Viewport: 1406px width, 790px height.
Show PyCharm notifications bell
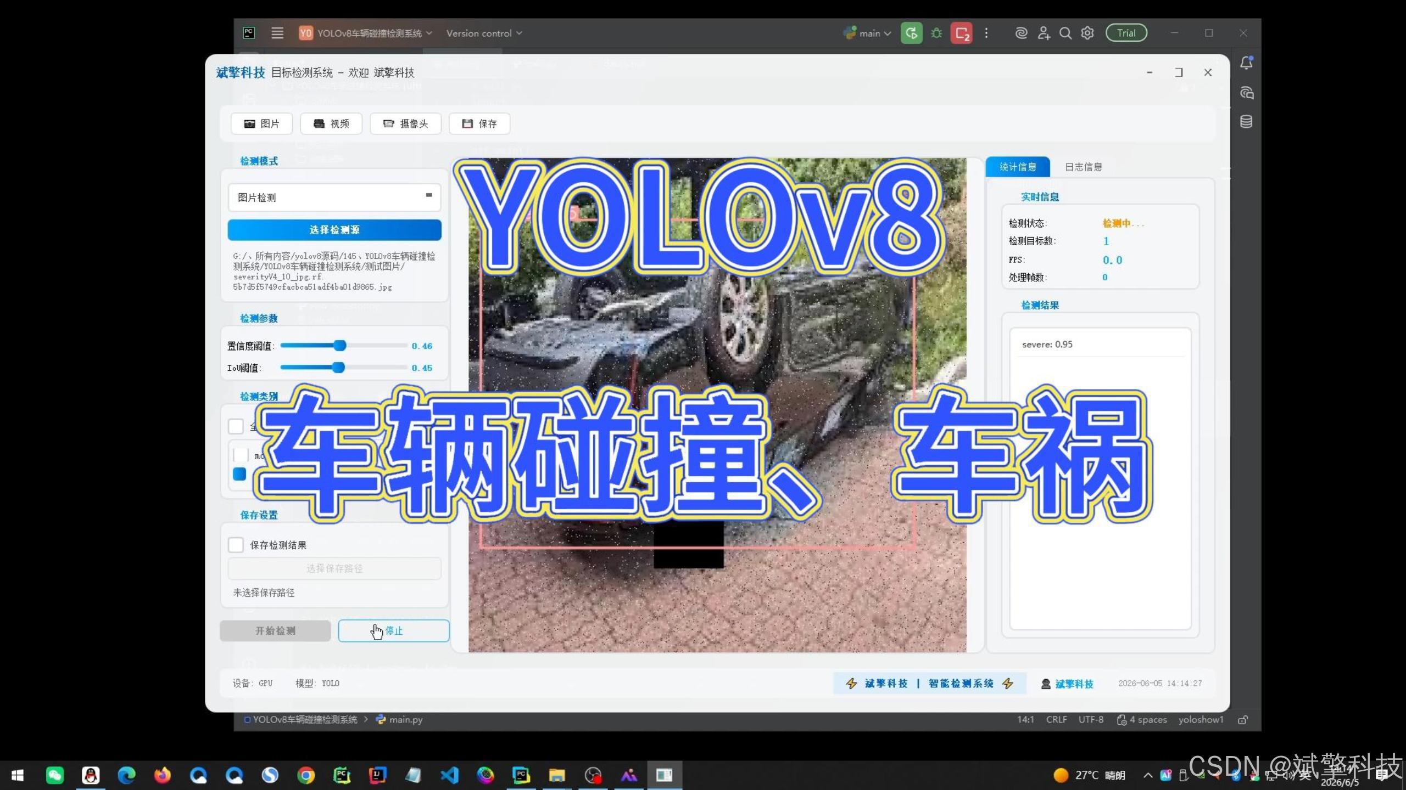tap(1246, 63)
